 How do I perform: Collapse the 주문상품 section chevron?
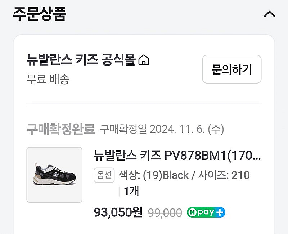[269, 14]
